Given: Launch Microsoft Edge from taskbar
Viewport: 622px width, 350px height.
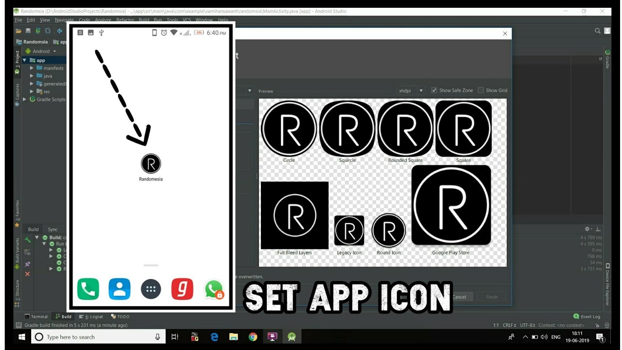Looking at the screenshot, I should (214, 337).
